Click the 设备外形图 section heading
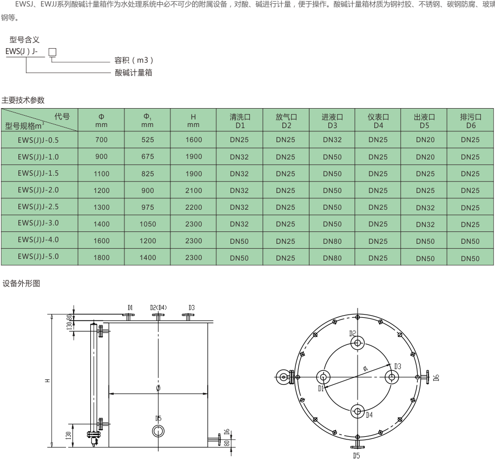Image resolution: width=495 pixels, height=460 pixels. (x=21, y=283)
